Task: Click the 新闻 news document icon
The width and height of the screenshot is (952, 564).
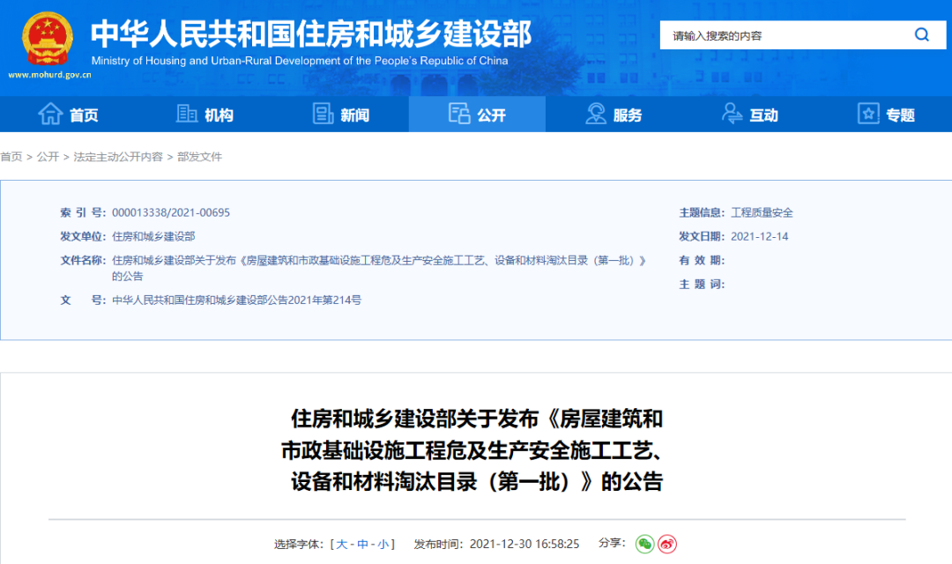Action: 324,114
